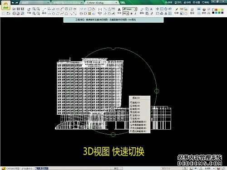The width and height of the screenshot is (227, 170).
Task: Pick the purple color swatch
Action: (222, 13)
